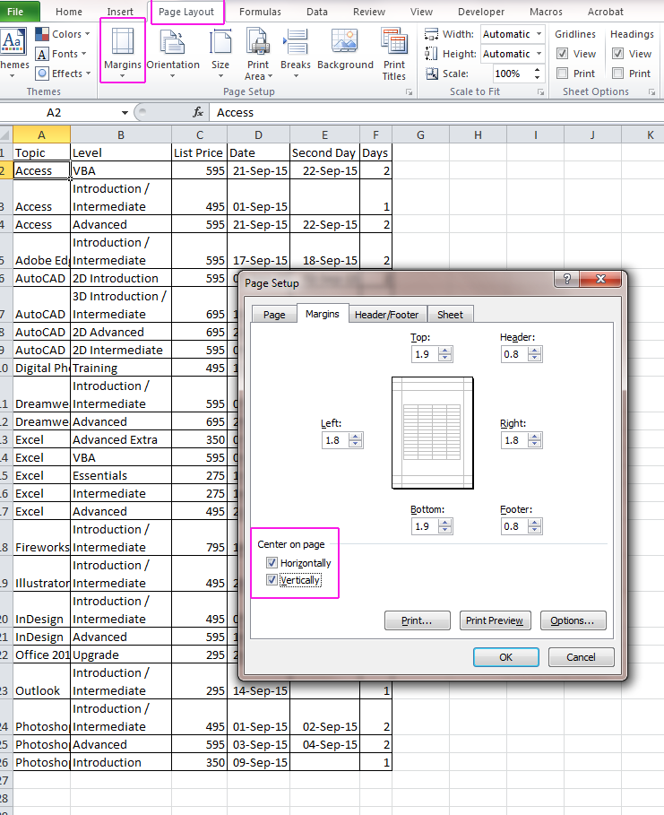Image resolution: width=664 pixels, height=815 pixels.
Task: Switch to the View ribbon tab
Action: pyautogui.click(x=421, y=12)
